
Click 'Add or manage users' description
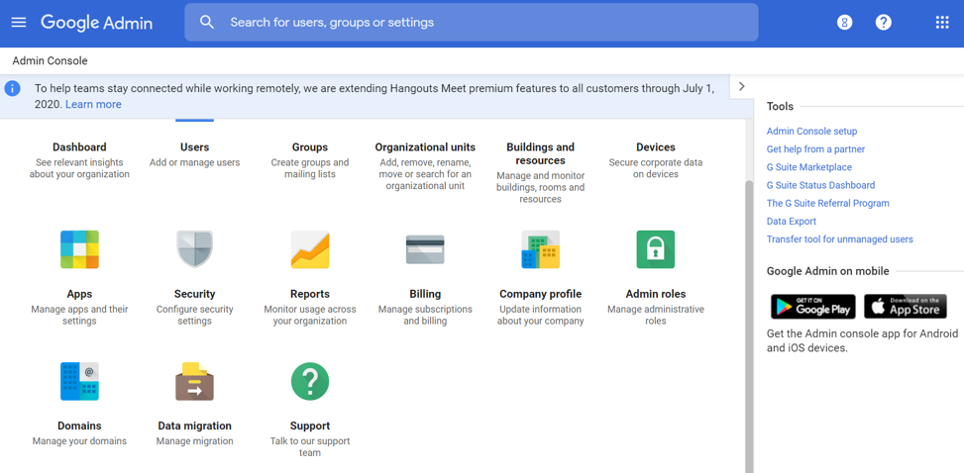[194, 163]
